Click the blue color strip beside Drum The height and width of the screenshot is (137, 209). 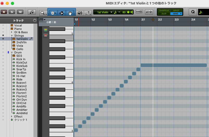[8, 52]
